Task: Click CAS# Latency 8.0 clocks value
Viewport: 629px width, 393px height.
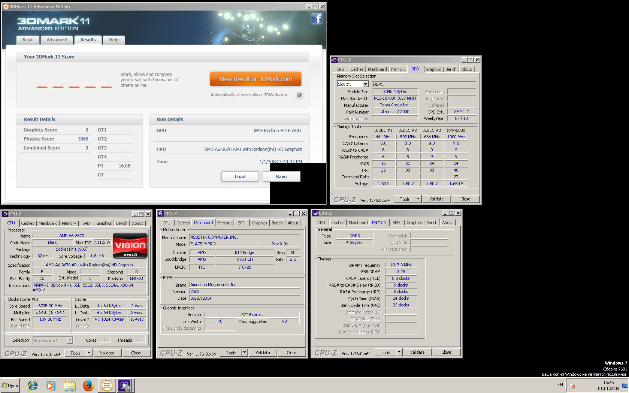Action: click(x=401, y=278)
